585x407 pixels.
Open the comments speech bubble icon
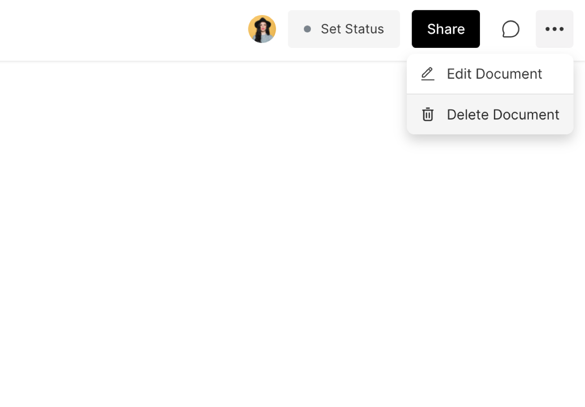click(510, 29)
